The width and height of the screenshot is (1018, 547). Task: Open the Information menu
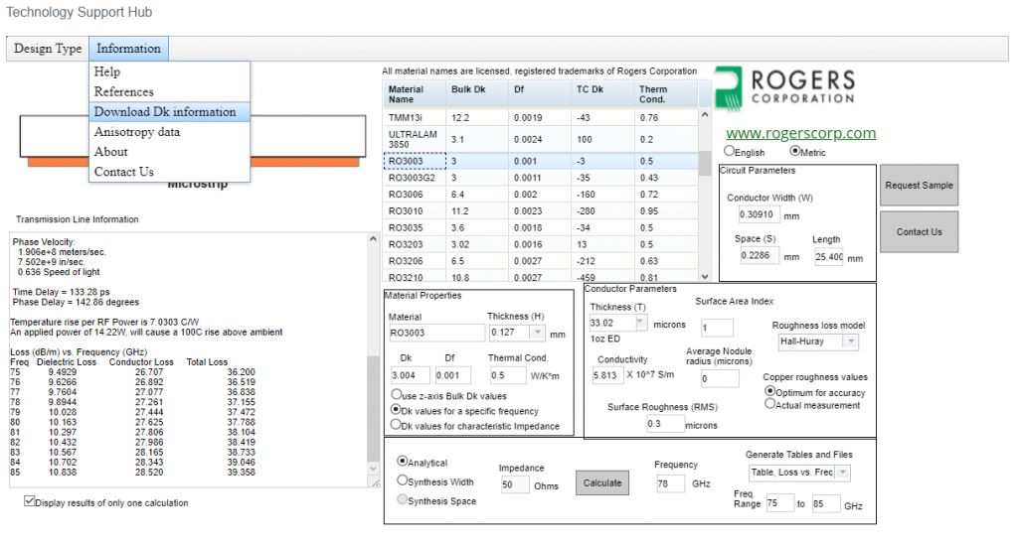128,49
